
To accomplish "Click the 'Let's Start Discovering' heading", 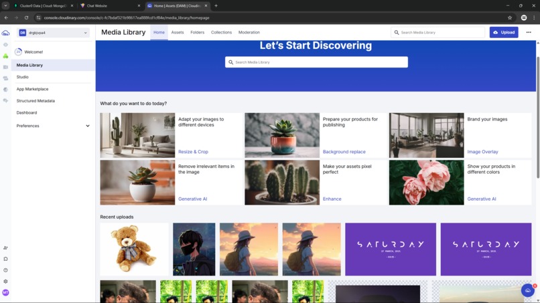I will click(316, 45).
